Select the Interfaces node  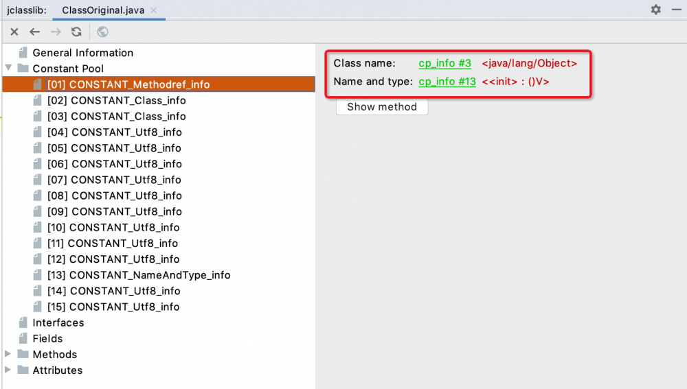[x=58, y=322]
